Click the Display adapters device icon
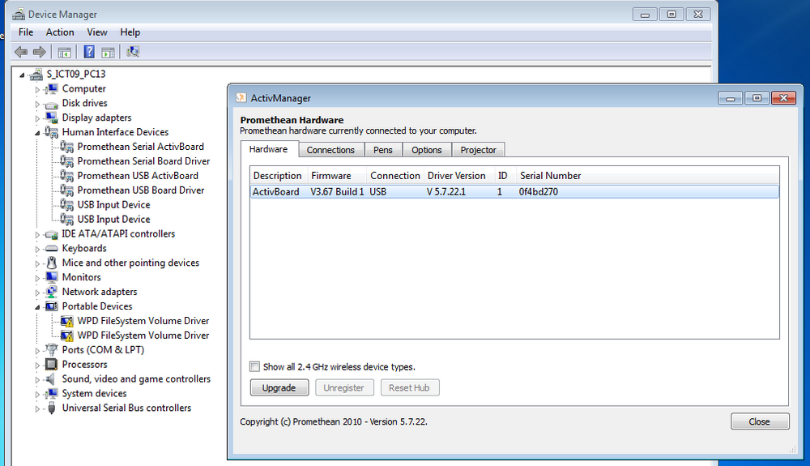The image size is (810, 466). click(x=51, y=118)
